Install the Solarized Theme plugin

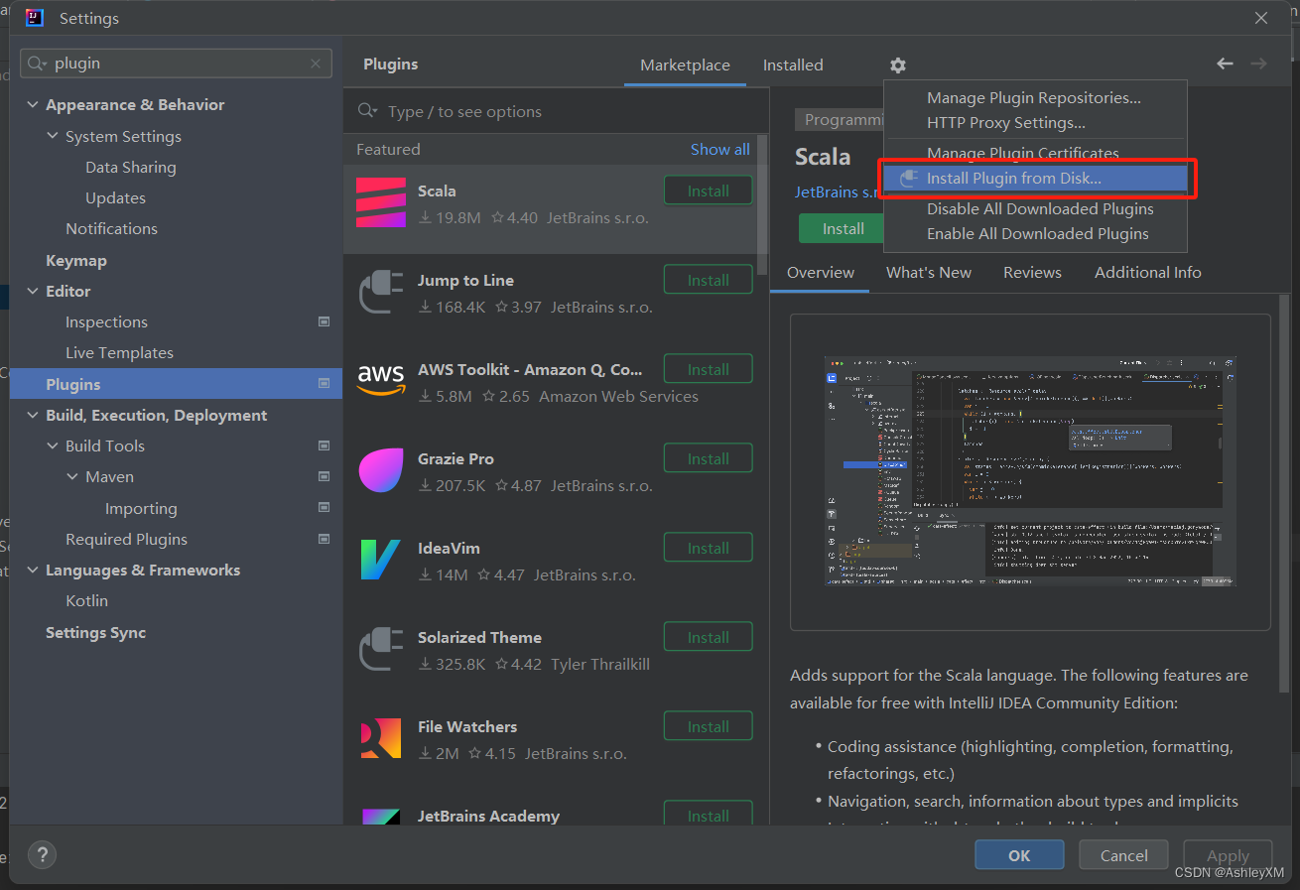click(x=708, y=637)
